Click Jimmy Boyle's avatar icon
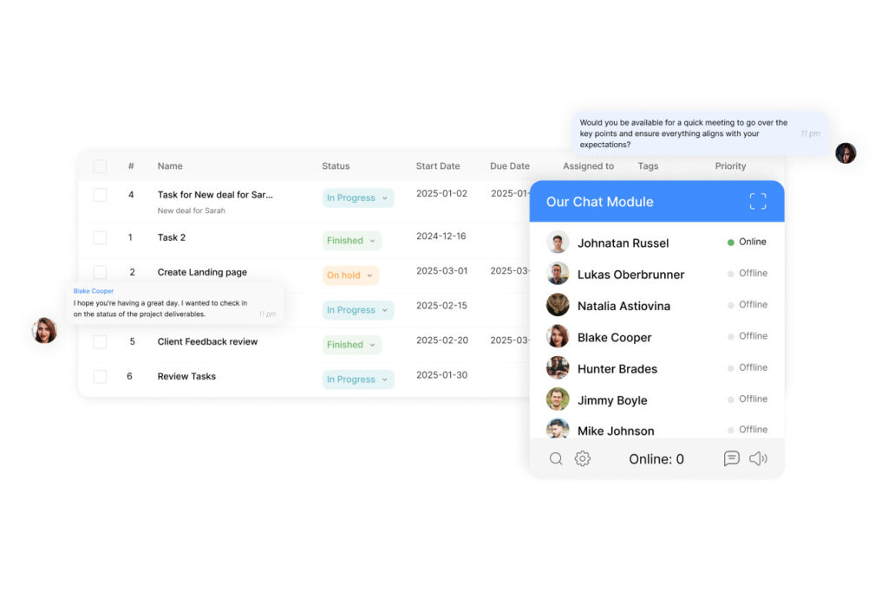Screen dimensions: 888x590 coord(558,399)
